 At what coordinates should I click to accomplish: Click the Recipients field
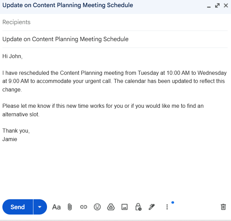(102, 22)
